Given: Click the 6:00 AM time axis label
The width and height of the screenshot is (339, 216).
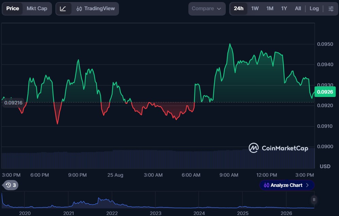Looking at the screenshot, I should [x=191, y=175].
